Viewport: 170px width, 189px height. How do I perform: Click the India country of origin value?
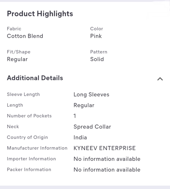(x=80, y=137)
